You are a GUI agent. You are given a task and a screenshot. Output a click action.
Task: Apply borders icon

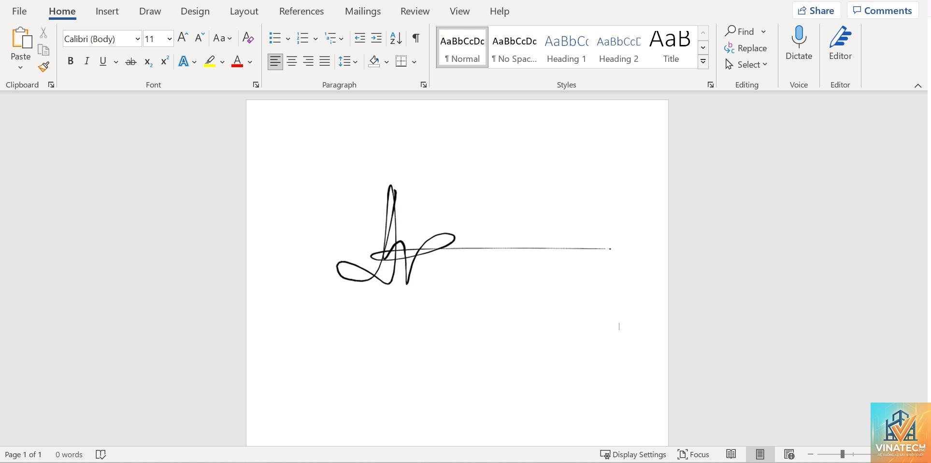click(x=401, y=61)
